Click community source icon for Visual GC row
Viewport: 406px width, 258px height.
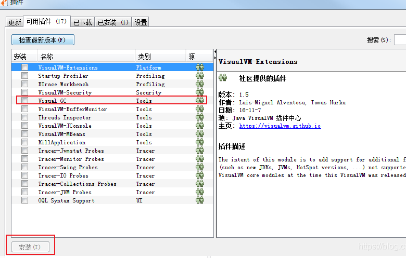[200, 101]
